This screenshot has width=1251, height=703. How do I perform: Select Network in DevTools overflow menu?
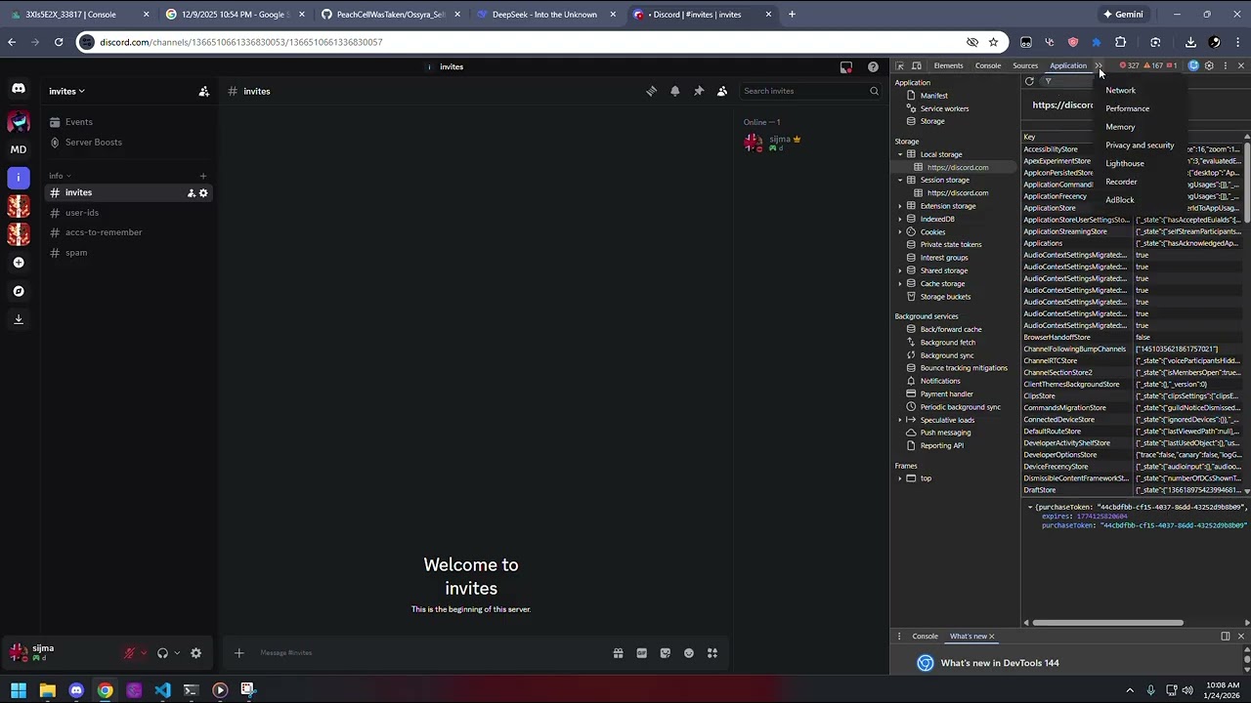(1120, 90)
